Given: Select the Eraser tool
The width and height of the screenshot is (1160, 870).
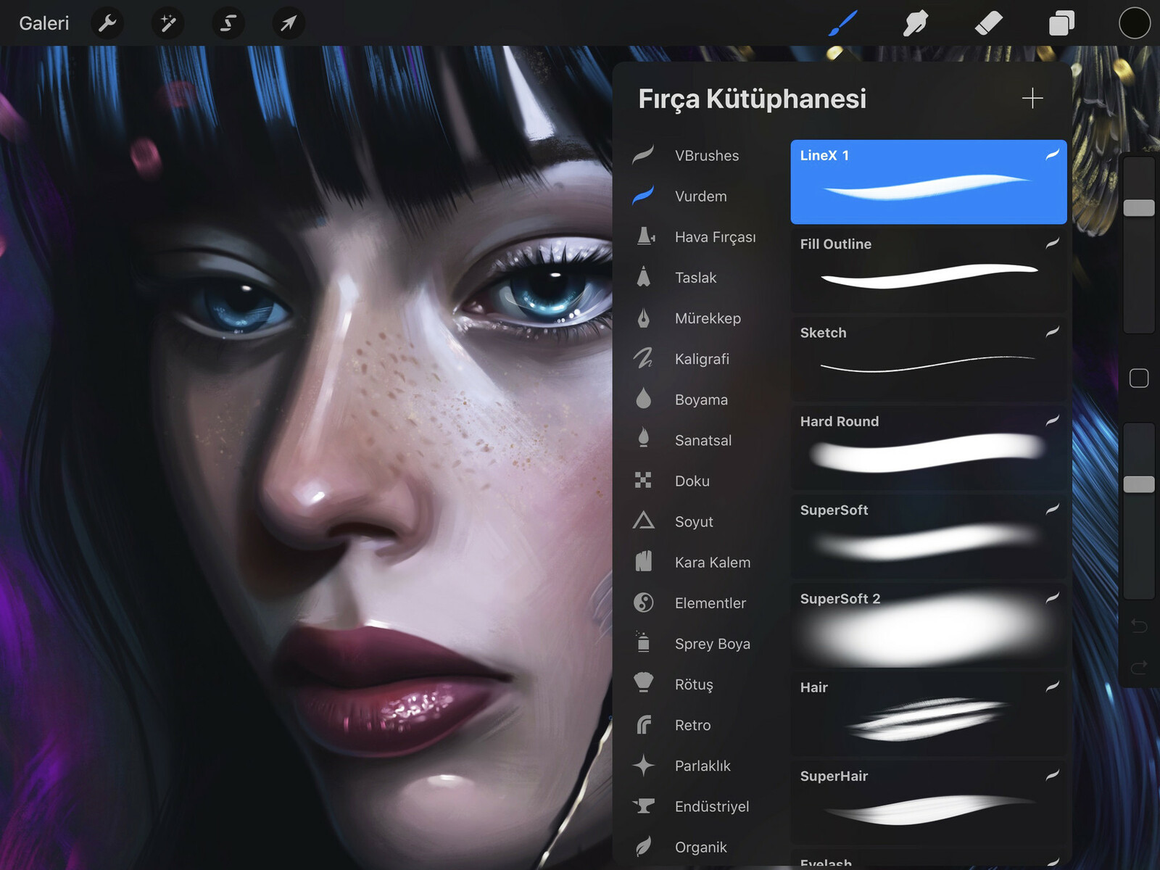Looking at the screenshot, I should pyautogui.click(x=988, y=23).
